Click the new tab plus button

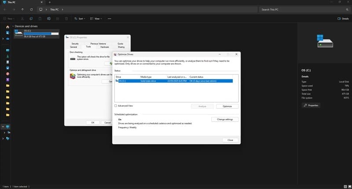(x=49, y=2)
